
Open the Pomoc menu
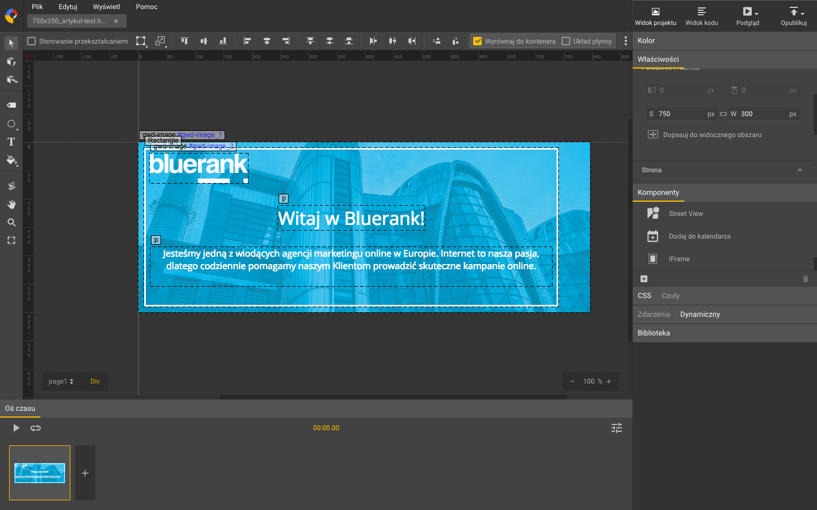pyautogui.click(x=147, y=7)
